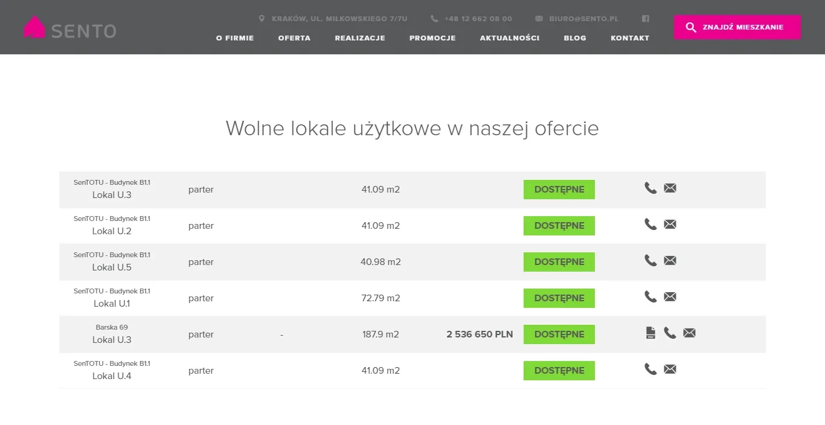The height and width of the screenshot is (425, 825).
Task: Click Dostępne button for Lokal U.1
Action: 559,298
